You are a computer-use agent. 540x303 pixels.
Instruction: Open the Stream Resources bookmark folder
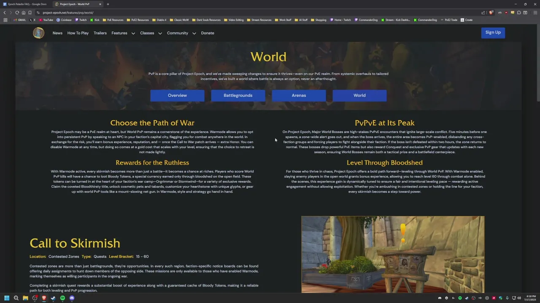pos(259,20)
